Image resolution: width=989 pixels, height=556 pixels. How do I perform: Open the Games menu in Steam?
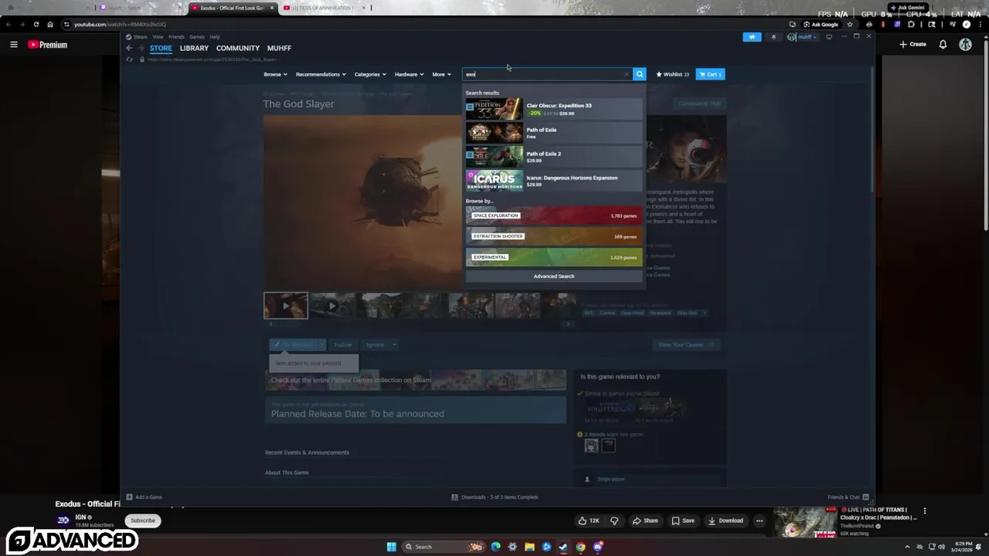click(197, 37)
